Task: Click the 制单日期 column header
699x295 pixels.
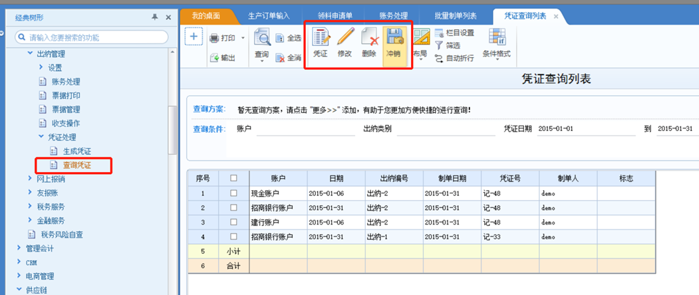Action: point(452,178)
